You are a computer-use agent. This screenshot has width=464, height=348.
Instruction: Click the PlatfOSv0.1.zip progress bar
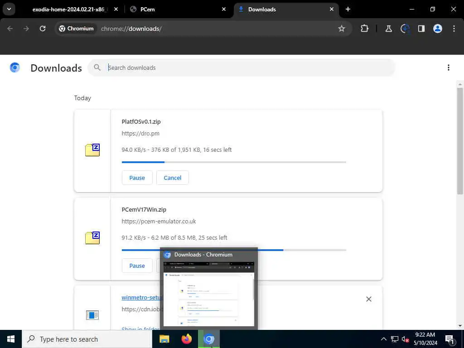[x=234, y=162]
